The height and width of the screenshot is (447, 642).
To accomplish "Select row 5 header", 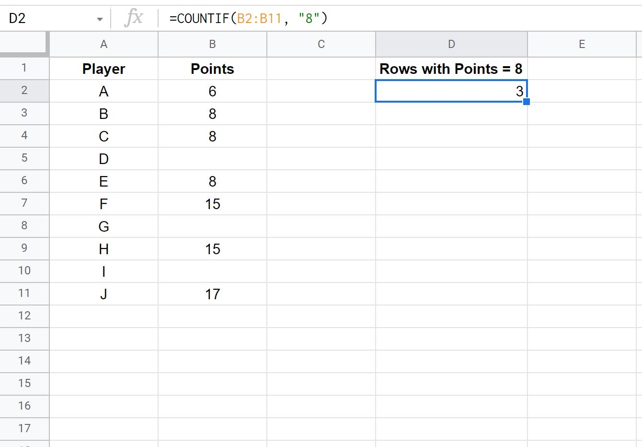I will pyautogui.click(x=24, y=158).
